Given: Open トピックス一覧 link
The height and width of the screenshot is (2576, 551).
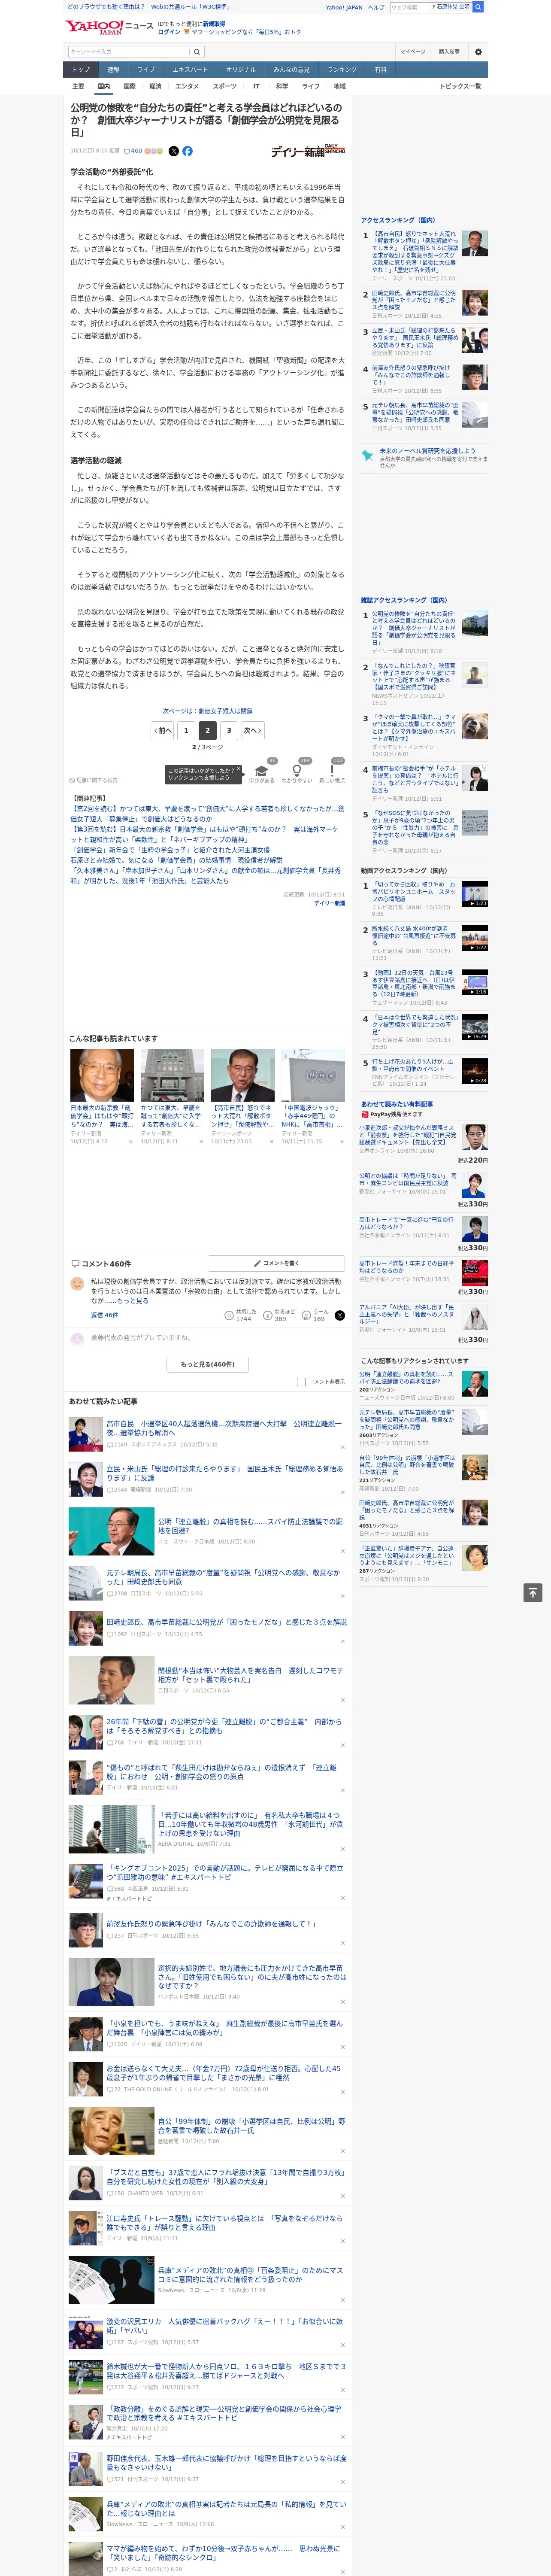Looking at the screenshot, I should (x=460, y=86).
